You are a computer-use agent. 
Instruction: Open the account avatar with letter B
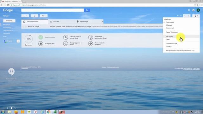tap(198, 10)
